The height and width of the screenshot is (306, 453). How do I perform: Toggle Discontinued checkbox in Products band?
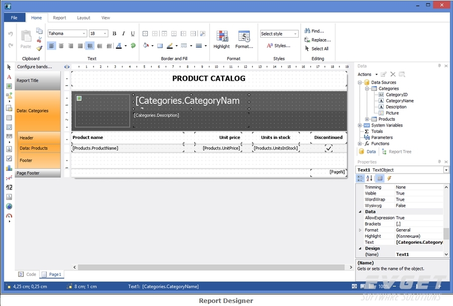pyautogui.click(x=328, y=148)
